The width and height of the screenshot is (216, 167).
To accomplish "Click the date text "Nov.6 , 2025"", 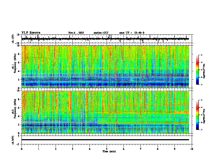I will [76, 33].
